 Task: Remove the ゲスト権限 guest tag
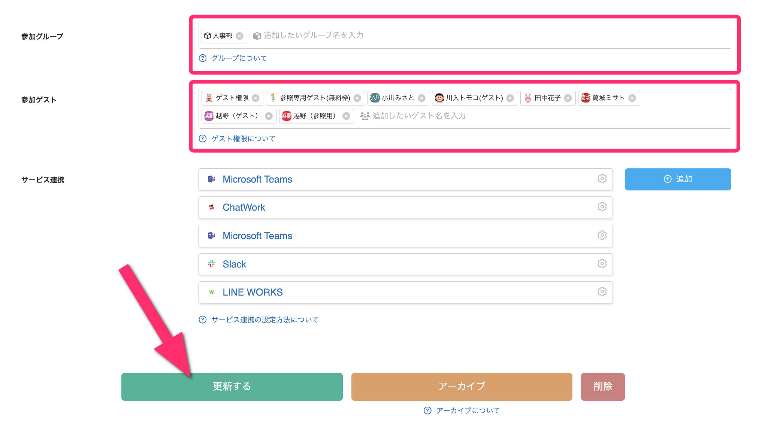tap(255, 98)
